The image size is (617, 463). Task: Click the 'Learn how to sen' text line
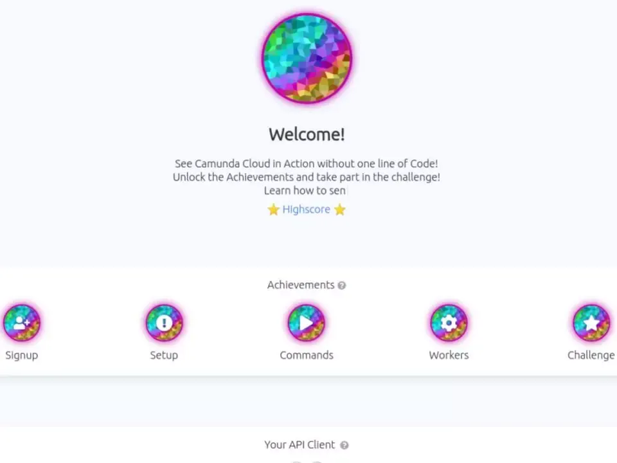[x=305, y=190]
